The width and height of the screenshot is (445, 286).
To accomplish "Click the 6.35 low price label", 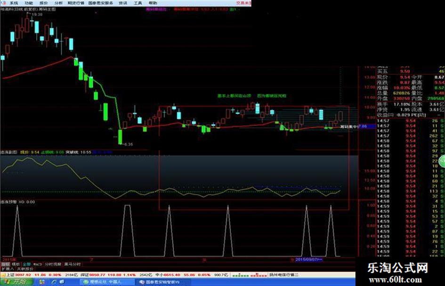I will tap(128, 144).
